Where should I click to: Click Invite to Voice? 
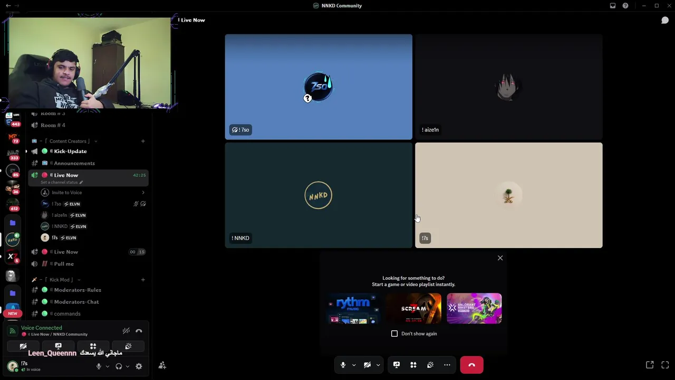click(x=66, y=193)
